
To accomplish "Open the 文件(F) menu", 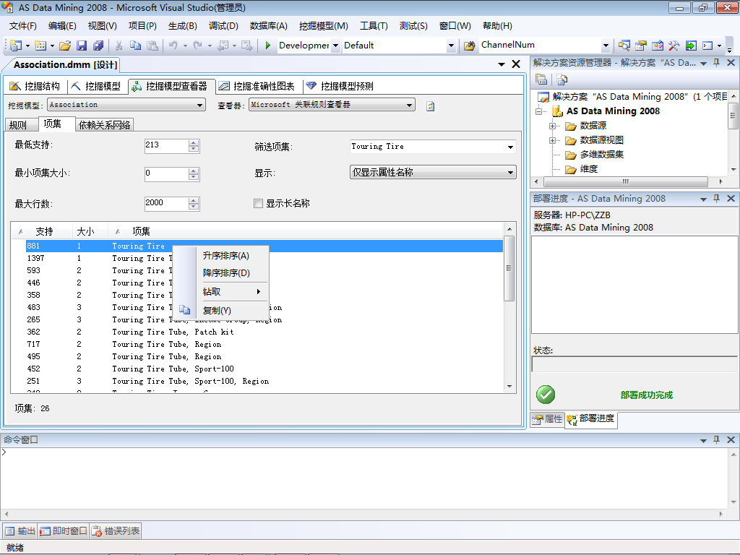I will tap(22, 26).
